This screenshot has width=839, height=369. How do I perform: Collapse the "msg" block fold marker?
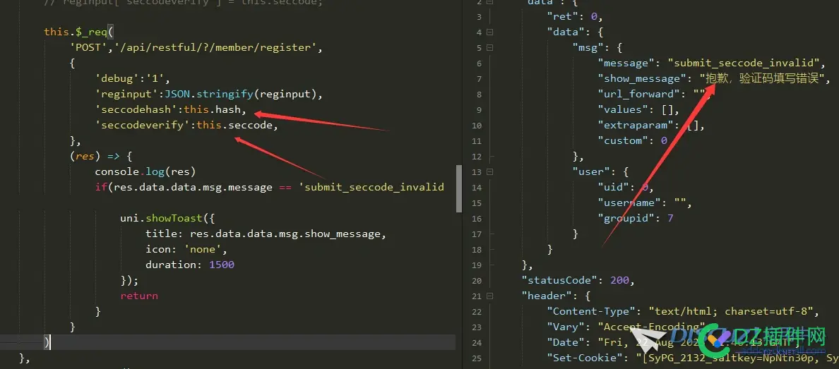pos(490,47)
